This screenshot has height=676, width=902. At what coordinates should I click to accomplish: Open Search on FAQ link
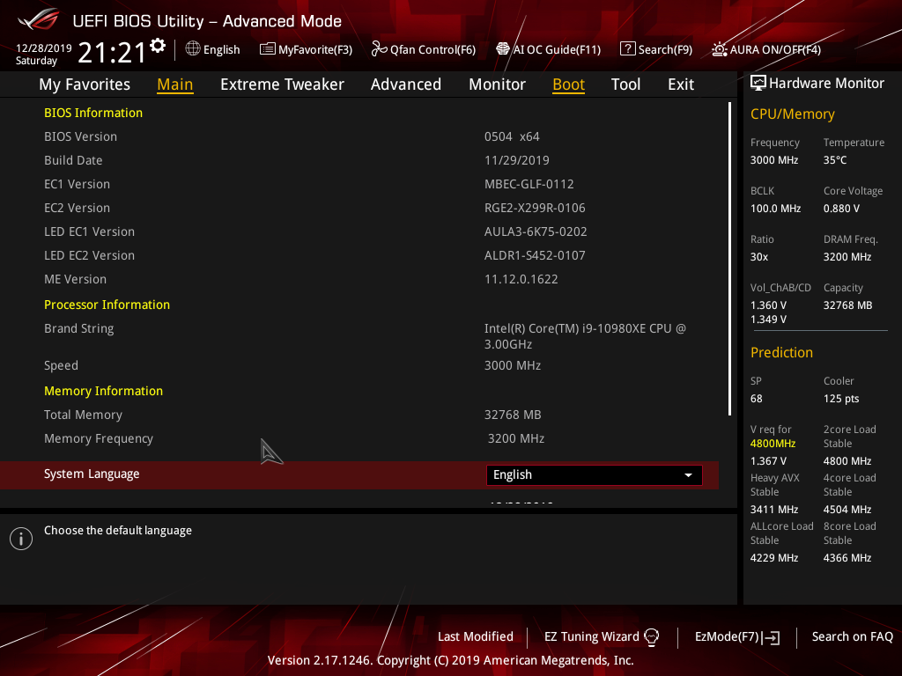point(852,637)
